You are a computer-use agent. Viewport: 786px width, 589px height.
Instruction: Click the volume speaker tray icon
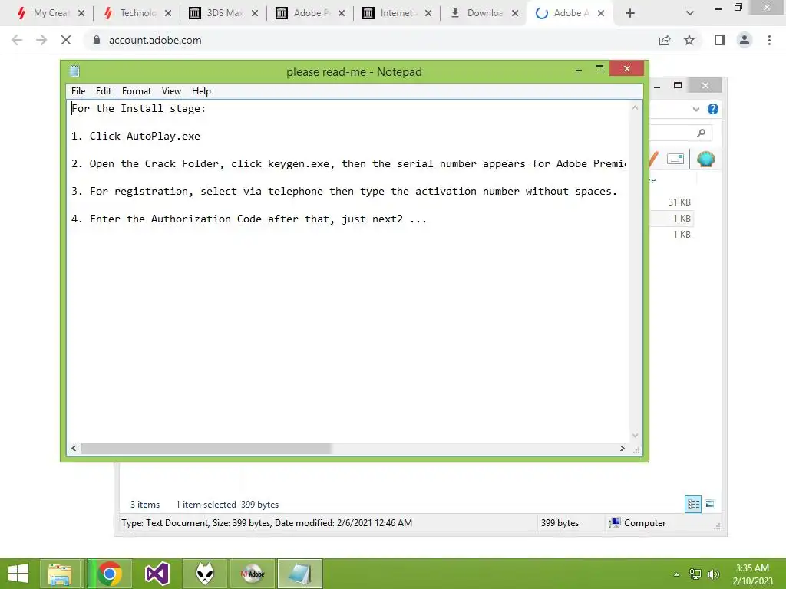point(713,574)
